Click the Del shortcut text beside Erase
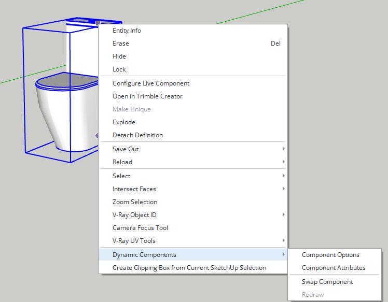 tap(275, 44)
